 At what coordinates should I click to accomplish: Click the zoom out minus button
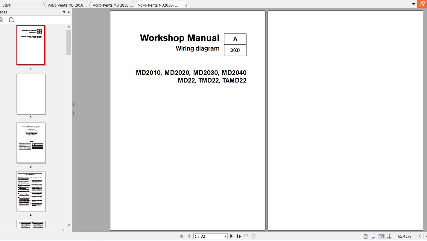(422, 236)
